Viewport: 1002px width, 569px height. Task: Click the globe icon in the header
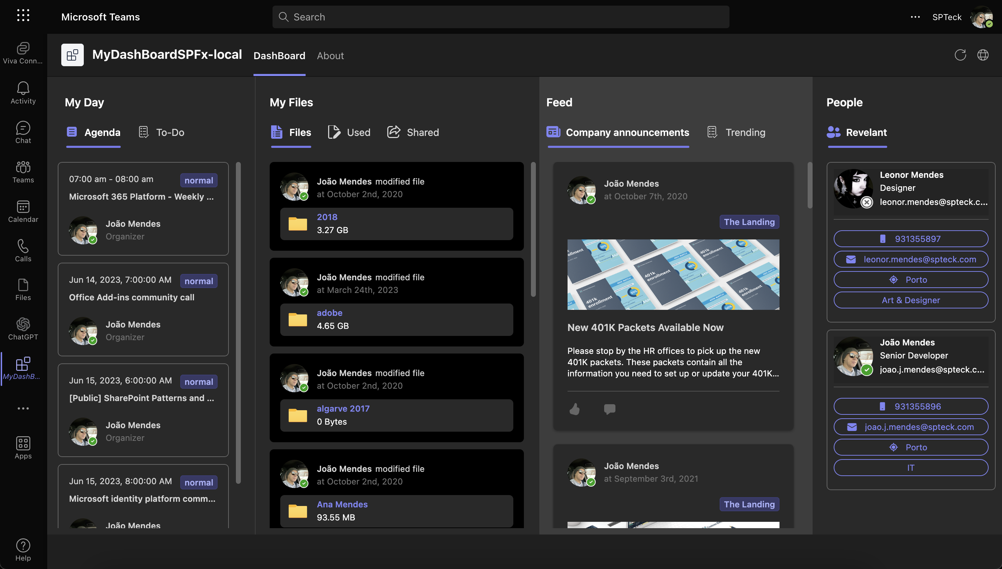[983, 55]
